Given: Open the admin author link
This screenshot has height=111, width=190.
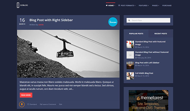Looking at the screenshot, I should (41, 25).
